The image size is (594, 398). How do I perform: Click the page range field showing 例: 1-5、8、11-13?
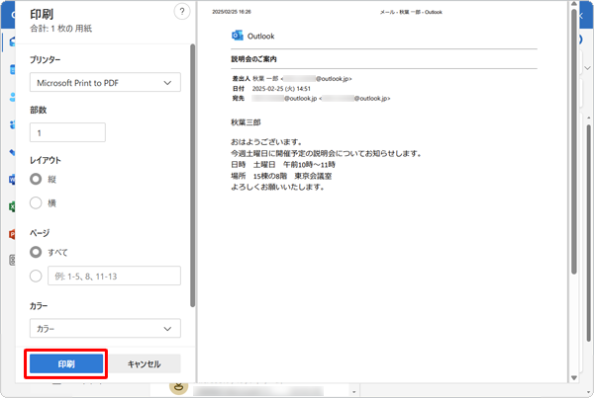click(115, 276)
